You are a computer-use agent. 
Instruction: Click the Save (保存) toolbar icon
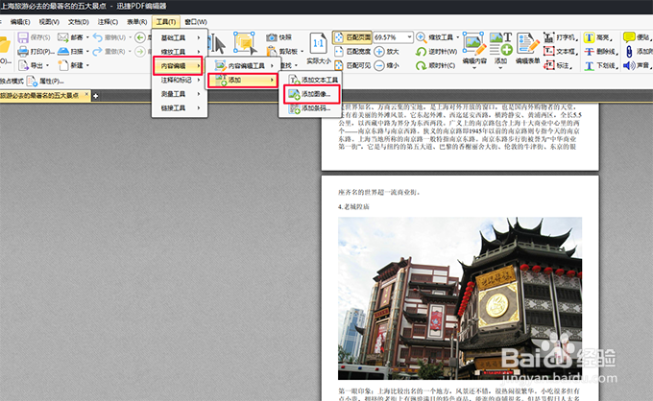point(23,37)
